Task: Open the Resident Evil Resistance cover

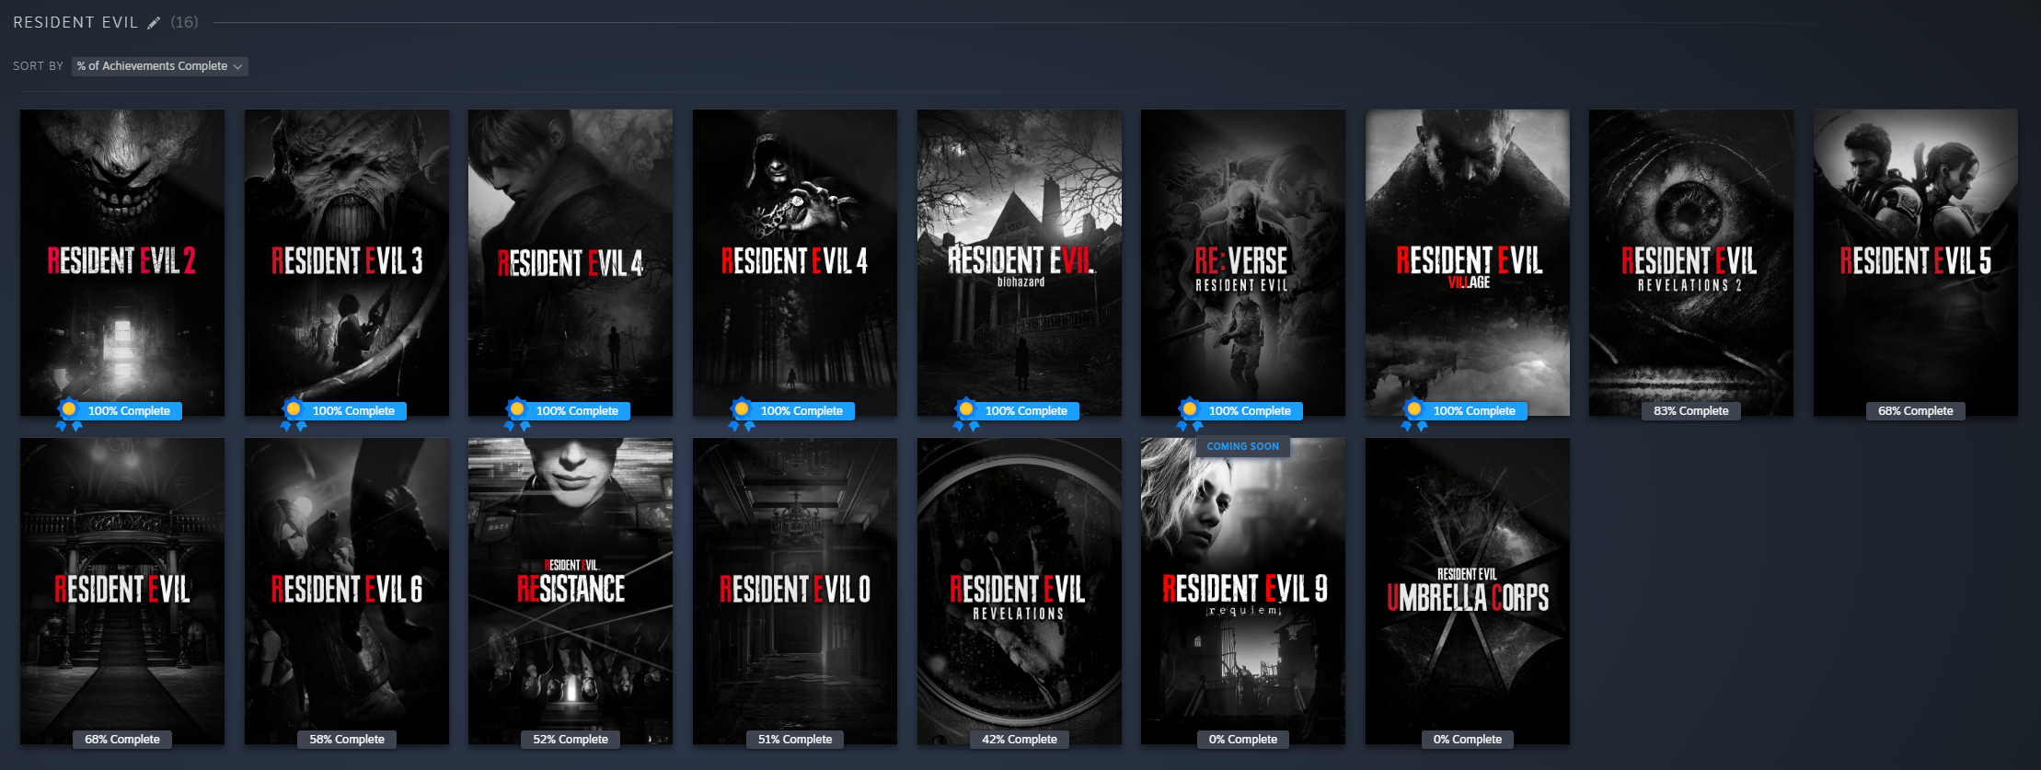Action: coord(571,591)
